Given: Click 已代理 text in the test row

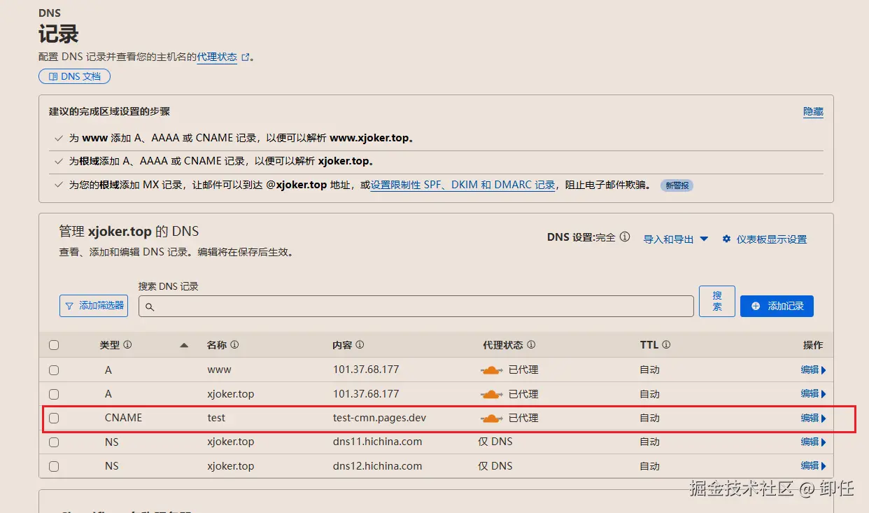Looking at the screenshot, I should point(523,418).
